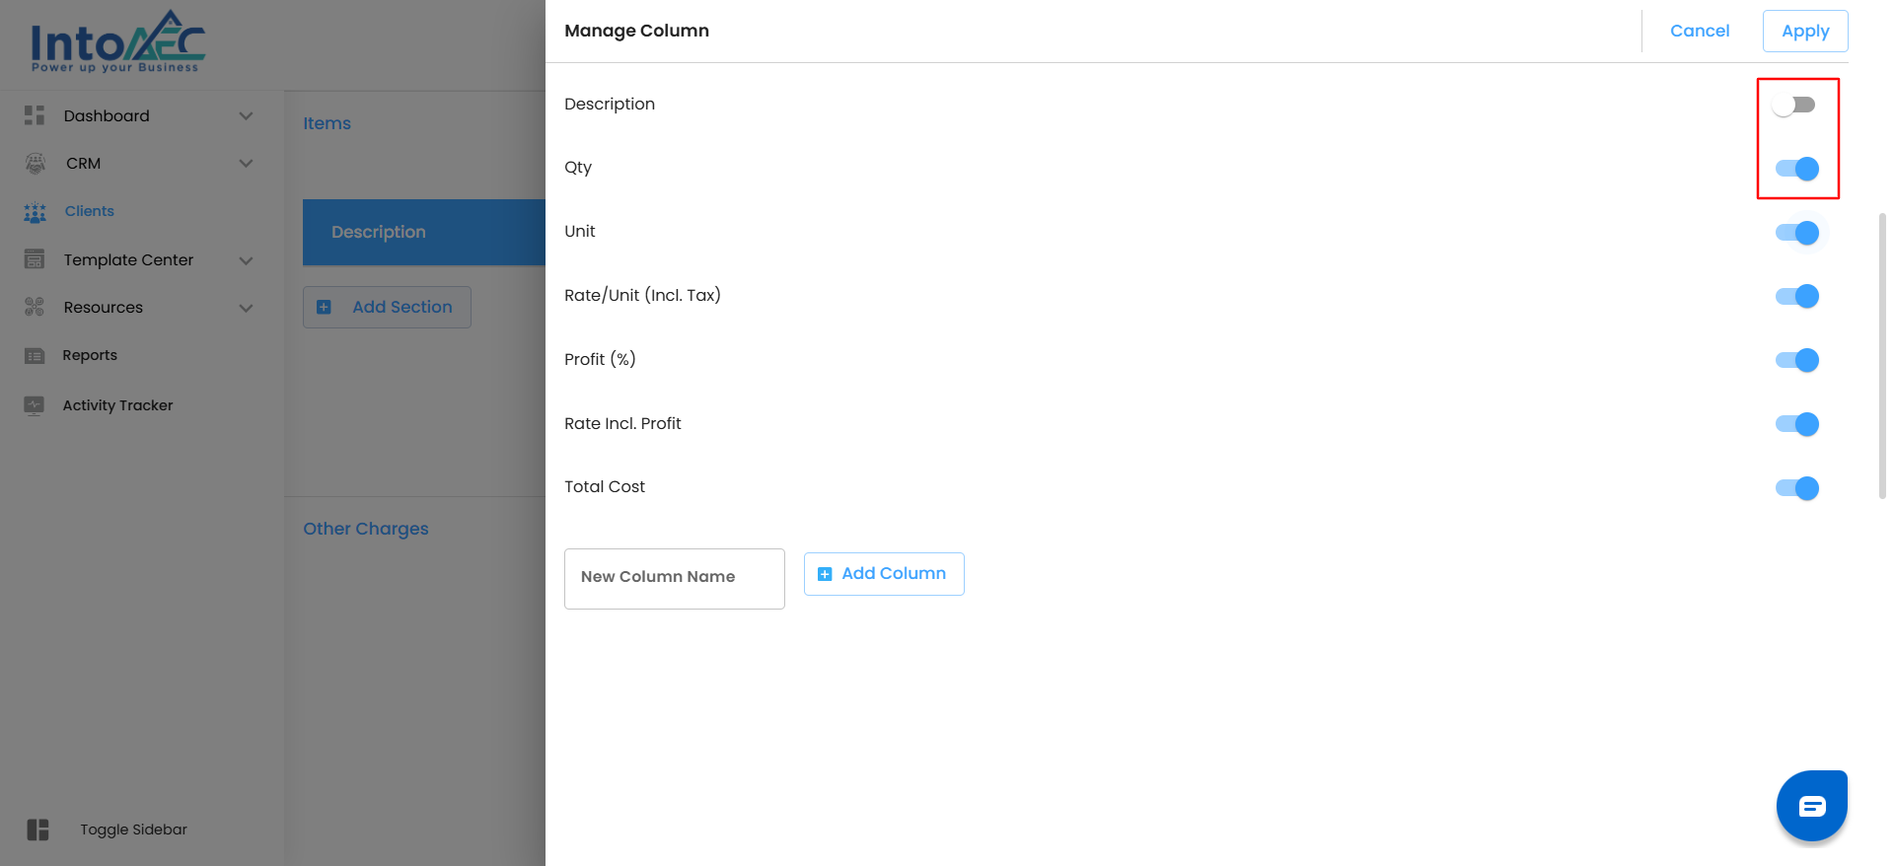Image resolution: width=1894 pixels, height=866 pixels.
Task: Open the chat support bubble icon
Action: point(1811,806)
